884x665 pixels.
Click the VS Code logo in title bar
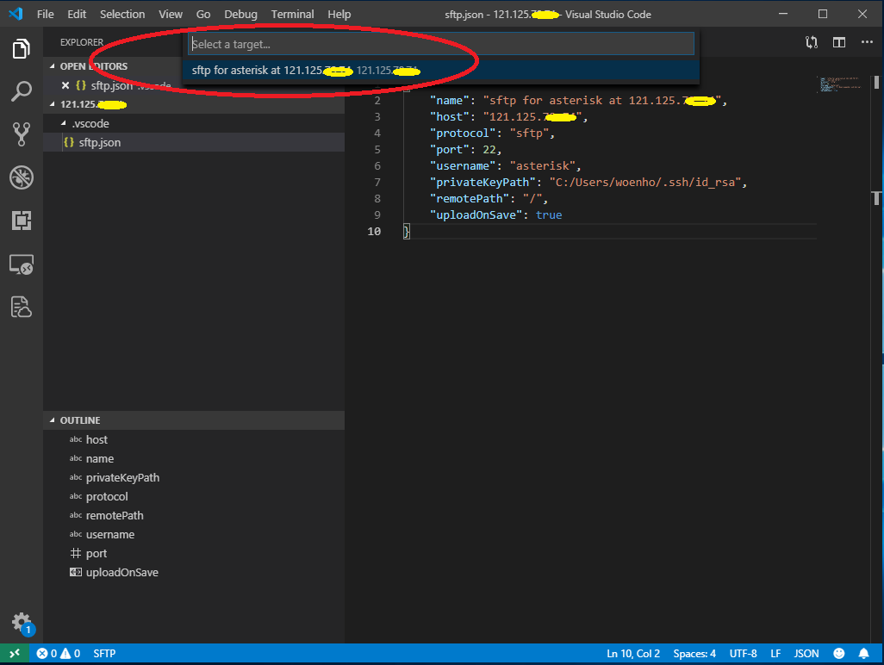(x=16, y=14)
